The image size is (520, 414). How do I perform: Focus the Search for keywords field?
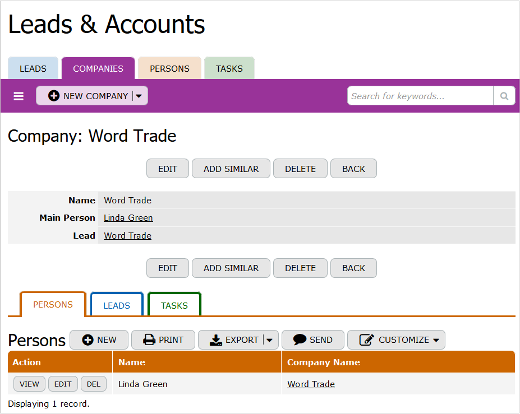tap(420, 96)
